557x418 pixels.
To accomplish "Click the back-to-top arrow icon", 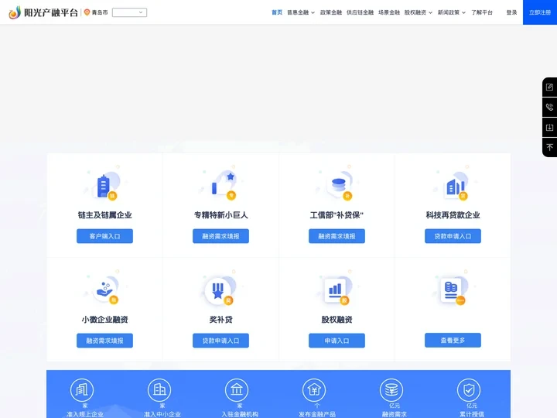I will [549, 147].
